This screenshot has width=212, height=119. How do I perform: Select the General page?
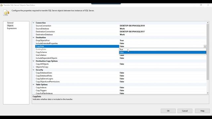pos(10,23)
